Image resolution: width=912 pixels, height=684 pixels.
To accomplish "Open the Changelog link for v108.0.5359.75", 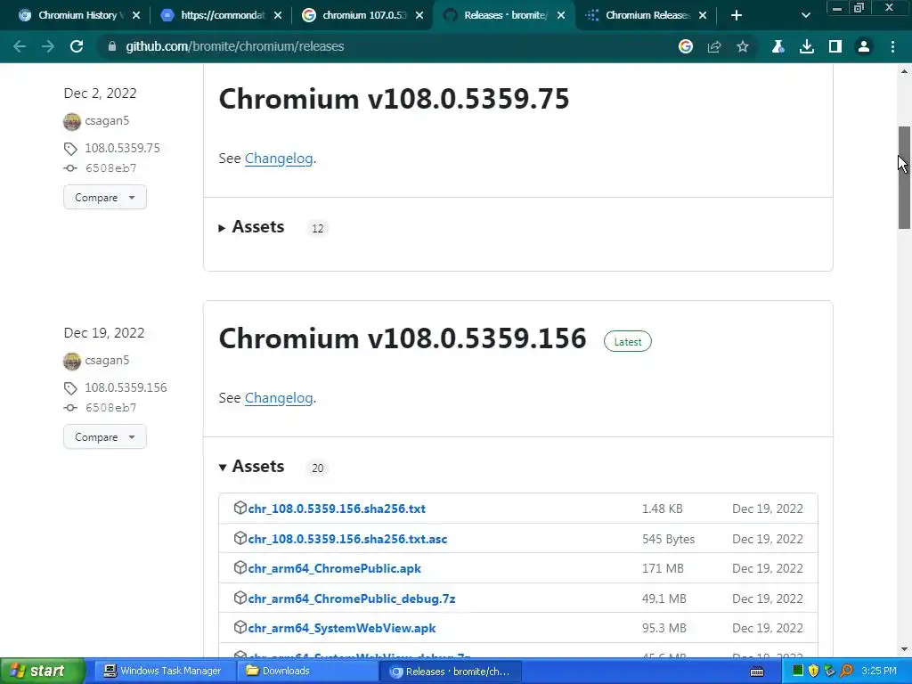I will [x=279, y=159].
